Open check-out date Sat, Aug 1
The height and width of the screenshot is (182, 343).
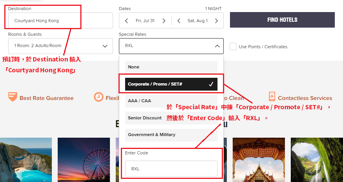pyautogui.click(x=198, y=21)
